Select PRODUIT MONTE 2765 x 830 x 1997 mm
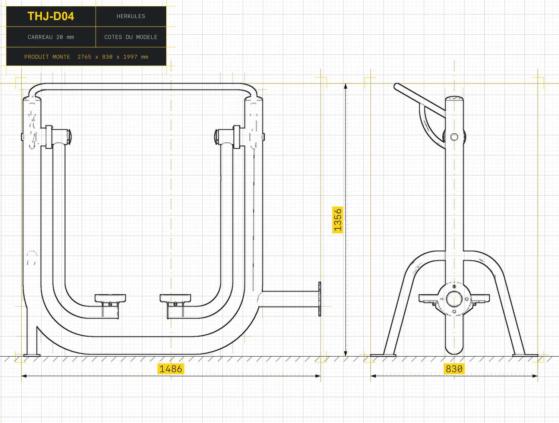 pyautogui.click(x=86, y=57)
